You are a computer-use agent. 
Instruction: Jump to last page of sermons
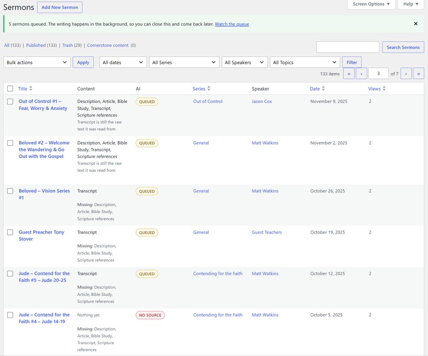point(418,74)
